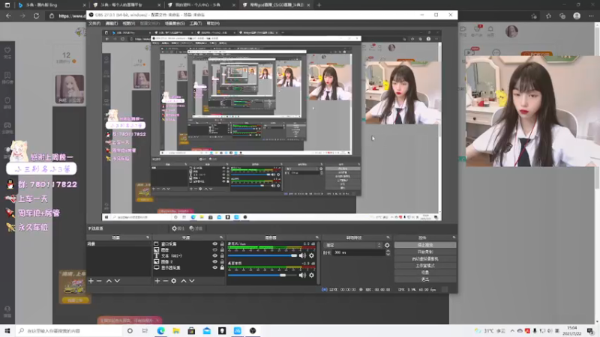Toggle visibility of 窗口采集 source
The height and width of the screenshot is (337, 600).
click(x=214, y=244)
